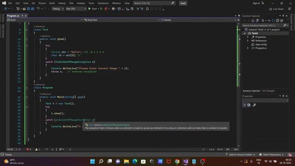Open the Debug menu

coord(62,3)
